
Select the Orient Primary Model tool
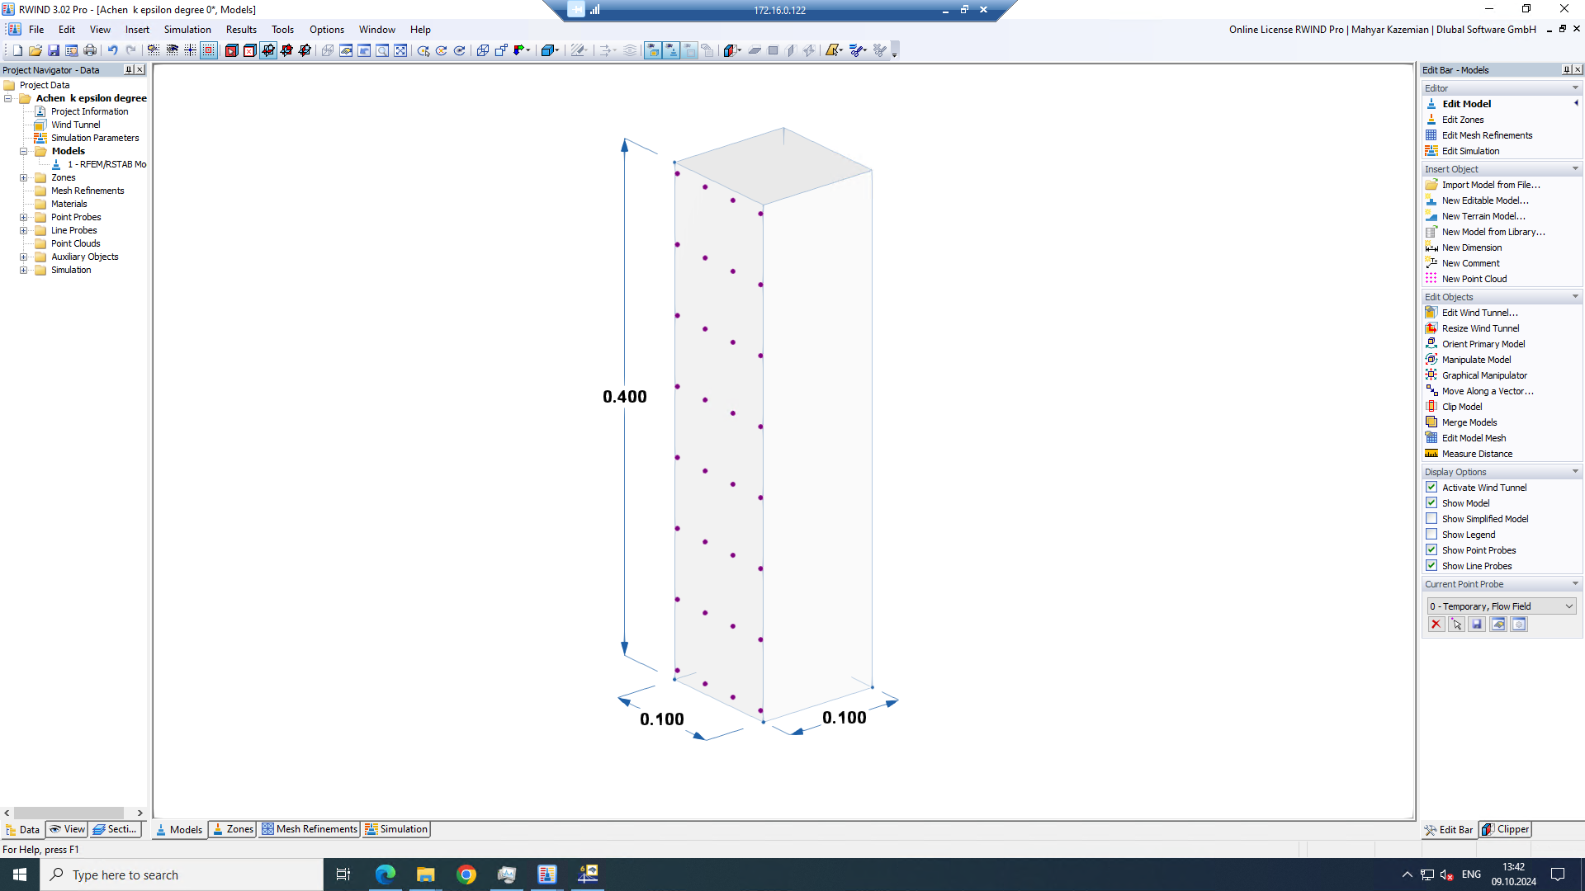[1483, 344]
